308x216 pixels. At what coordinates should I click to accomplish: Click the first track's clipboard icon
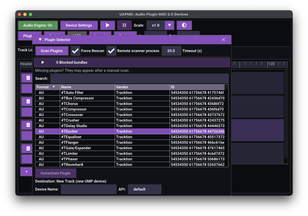click(28, 78)
